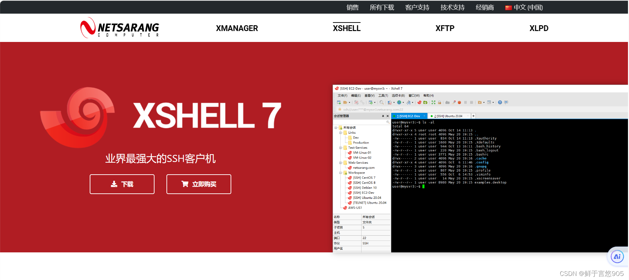The width and height of the screenshot is (629, 280).
Task: Open the 窗口(W) menu in Xshell
Action: [x=414, y=95]
